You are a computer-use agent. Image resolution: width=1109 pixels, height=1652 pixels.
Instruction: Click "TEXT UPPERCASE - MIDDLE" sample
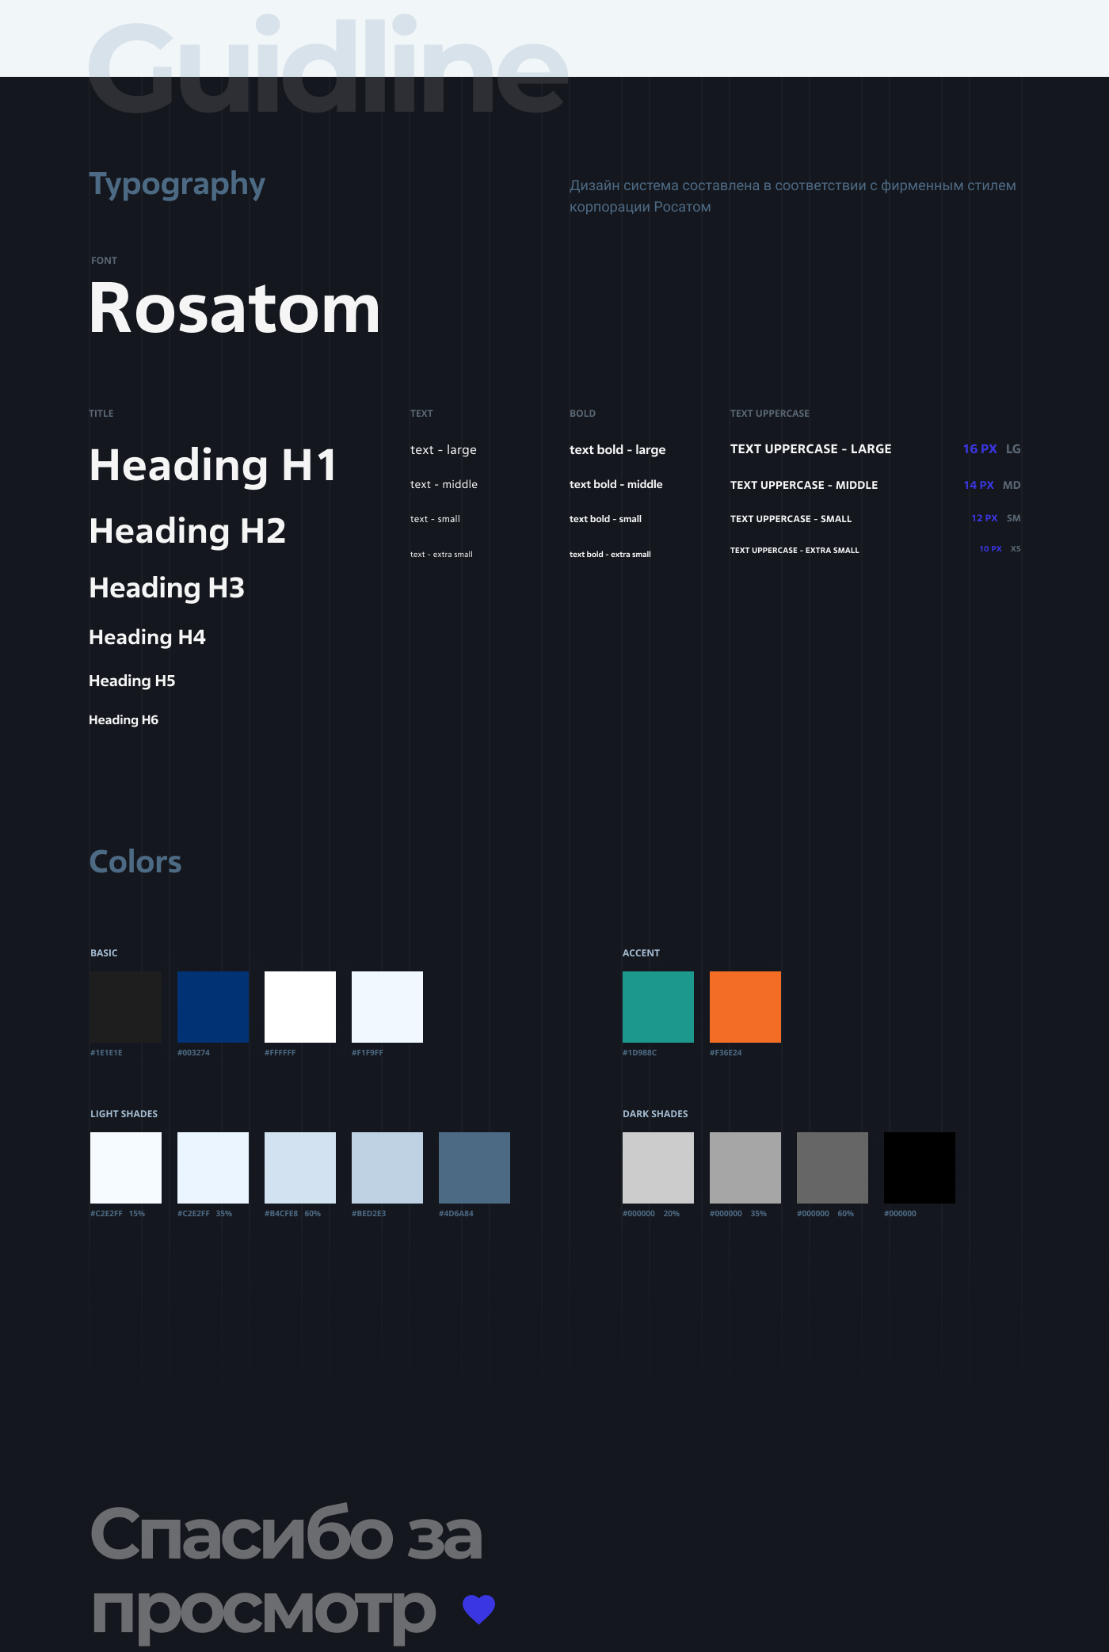(x=804, y=485)
